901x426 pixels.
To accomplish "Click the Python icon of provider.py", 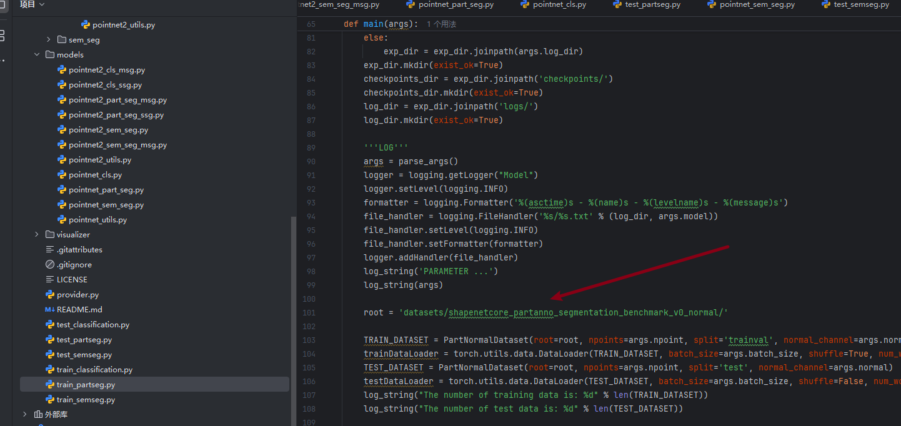I will [x=50, y=295].
